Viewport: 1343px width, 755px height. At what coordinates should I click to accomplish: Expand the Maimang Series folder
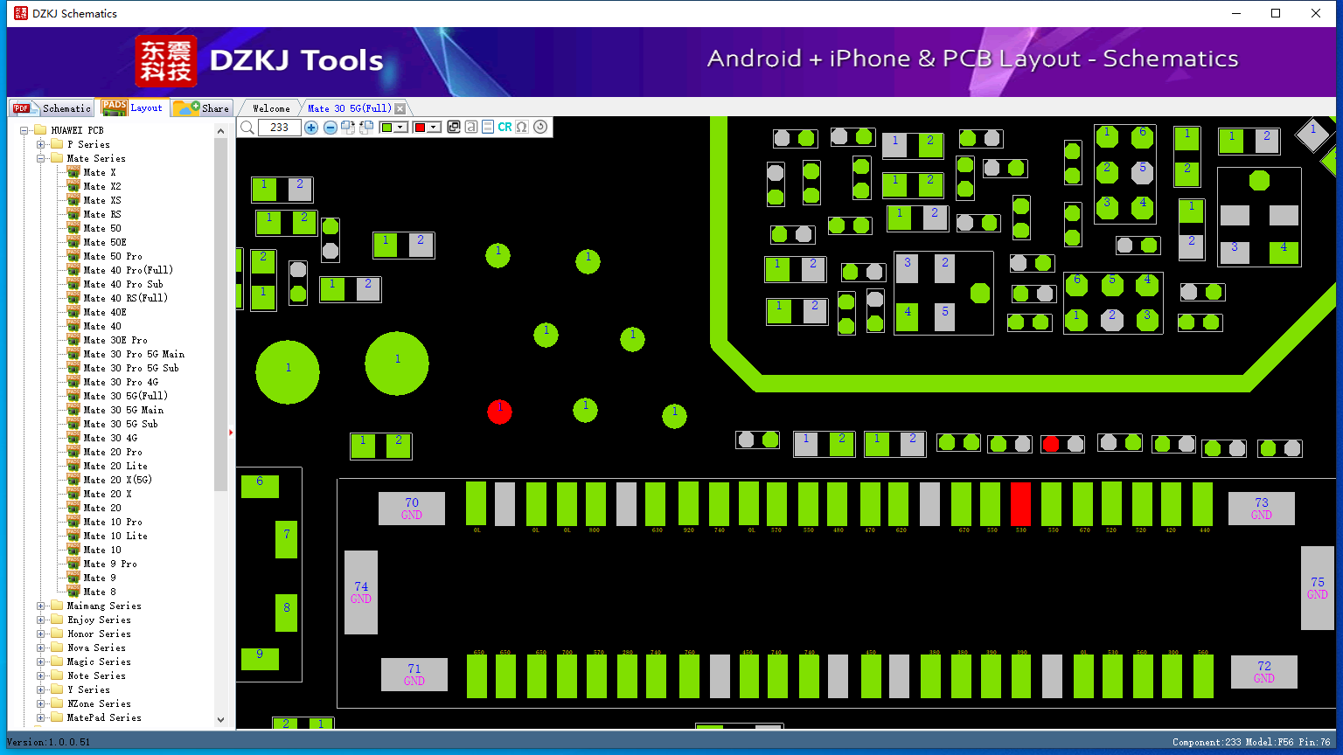pyautogui.click(x=40, y=606)
